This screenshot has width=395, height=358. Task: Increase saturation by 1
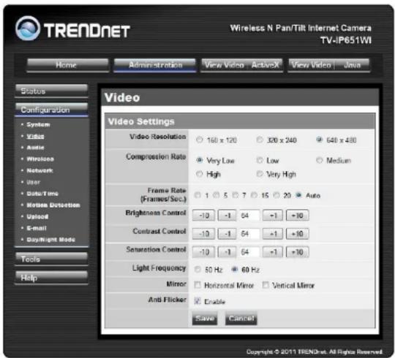[273, 252]
